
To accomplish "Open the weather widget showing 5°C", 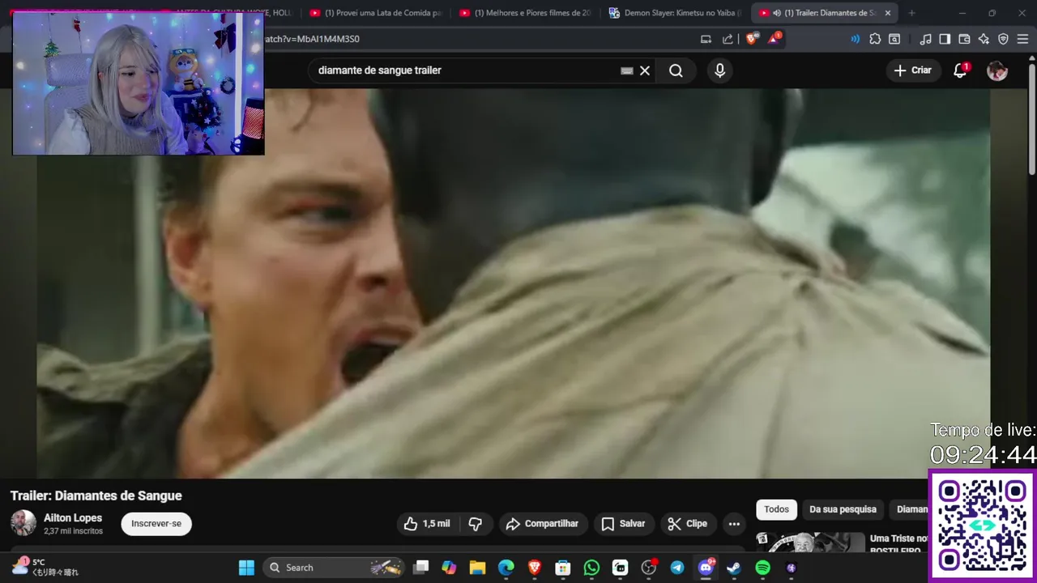I will [45, 567].
